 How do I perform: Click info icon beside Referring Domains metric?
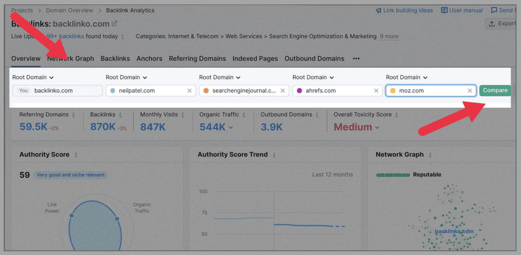[x=74, y=115]
